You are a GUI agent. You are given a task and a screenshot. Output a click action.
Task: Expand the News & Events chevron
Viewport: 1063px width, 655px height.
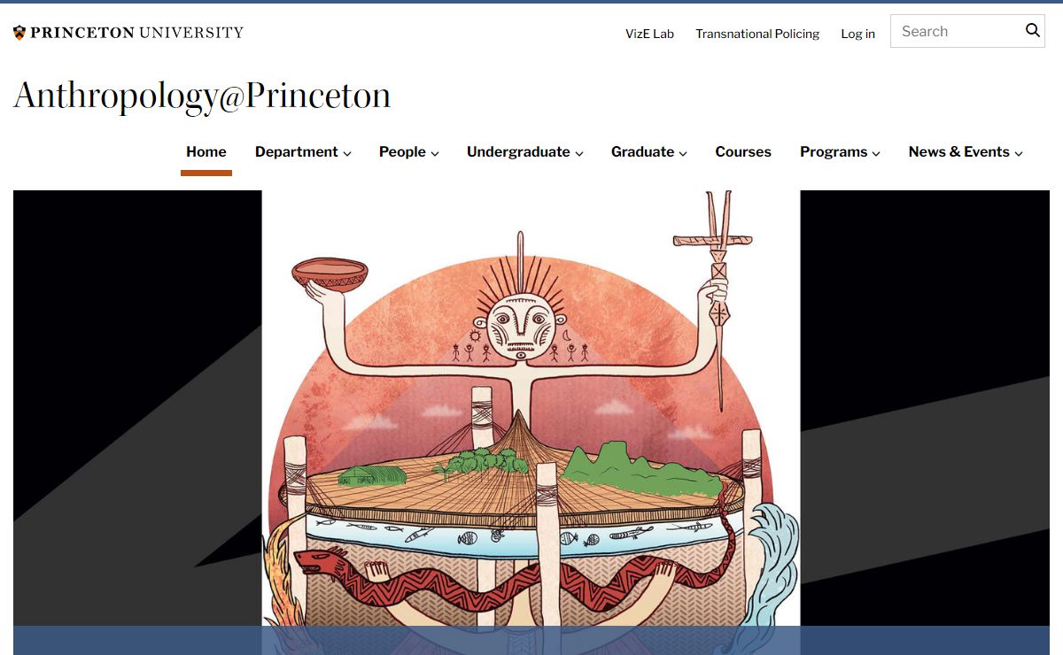click(1019, 153)
